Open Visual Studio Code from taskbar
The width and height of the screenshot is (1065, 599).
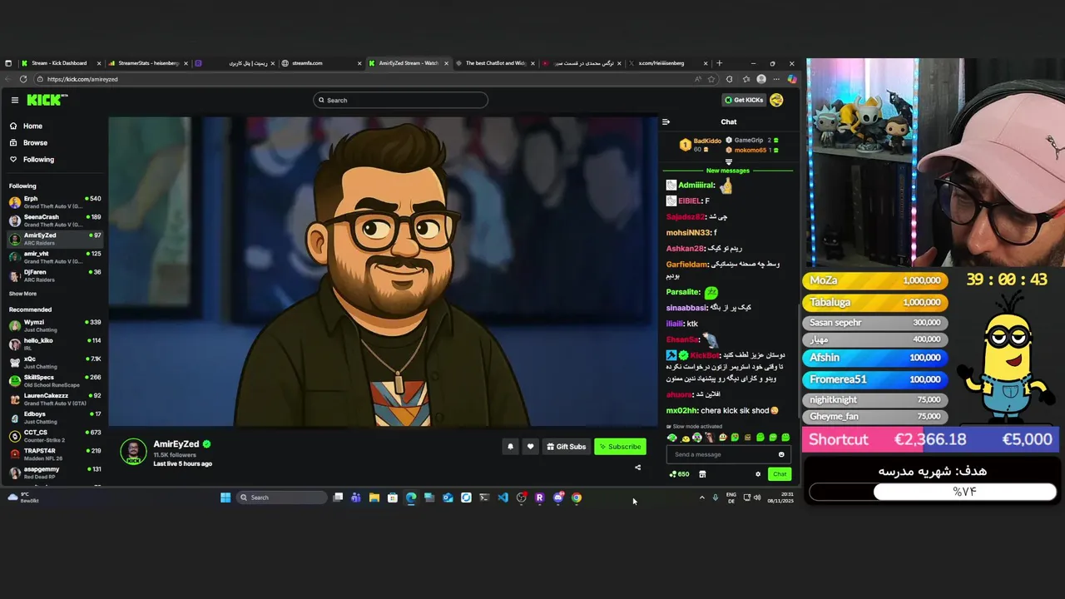503,498
